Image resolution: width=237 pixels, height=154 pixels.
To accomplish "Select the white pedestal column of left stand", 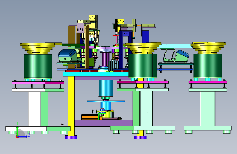I will pos(34,109).
